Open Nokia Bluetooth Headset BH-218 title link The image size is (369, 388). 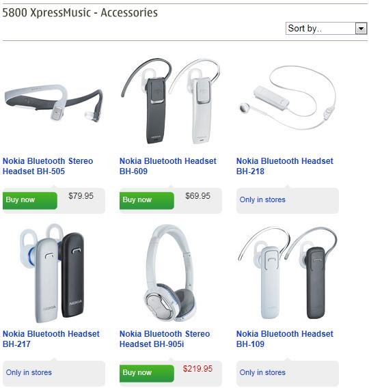(284, 166)
